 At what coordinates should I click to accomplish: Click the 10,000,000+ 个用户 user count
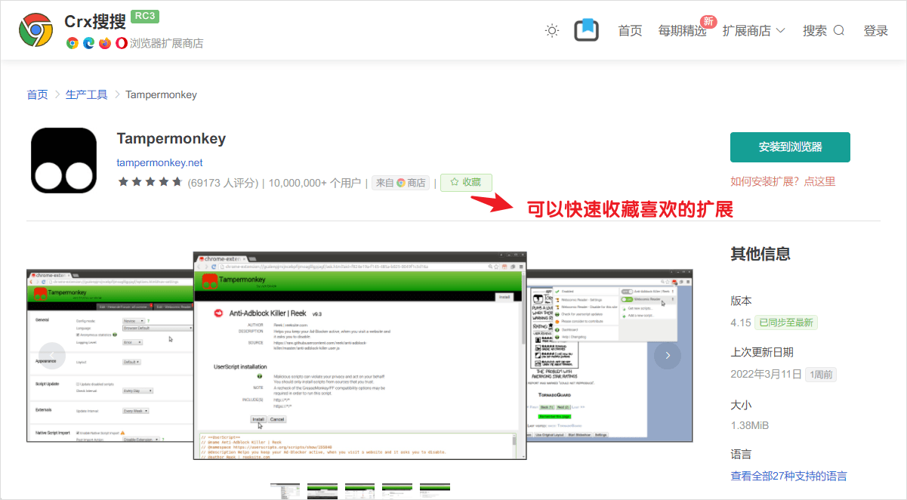(315, 183)
